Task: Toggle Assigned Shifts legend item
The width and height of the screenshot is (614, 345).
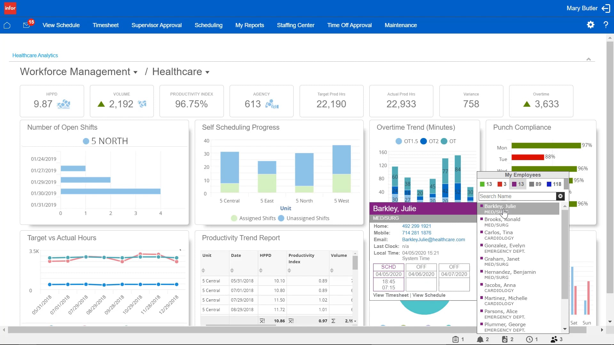Action: point(253,218)
